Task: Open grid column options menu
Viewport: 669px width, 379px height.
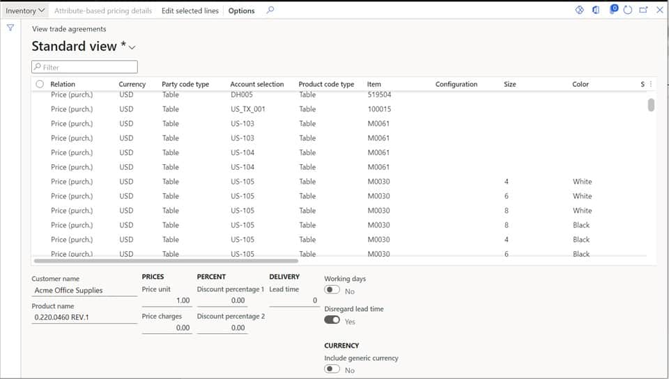Action: [651, 84]
